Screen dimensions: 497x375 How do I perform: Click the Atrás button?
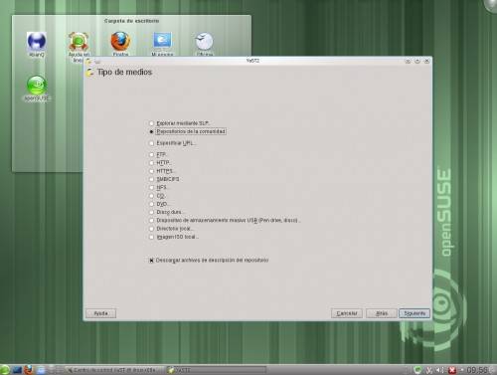coord(382,313)
